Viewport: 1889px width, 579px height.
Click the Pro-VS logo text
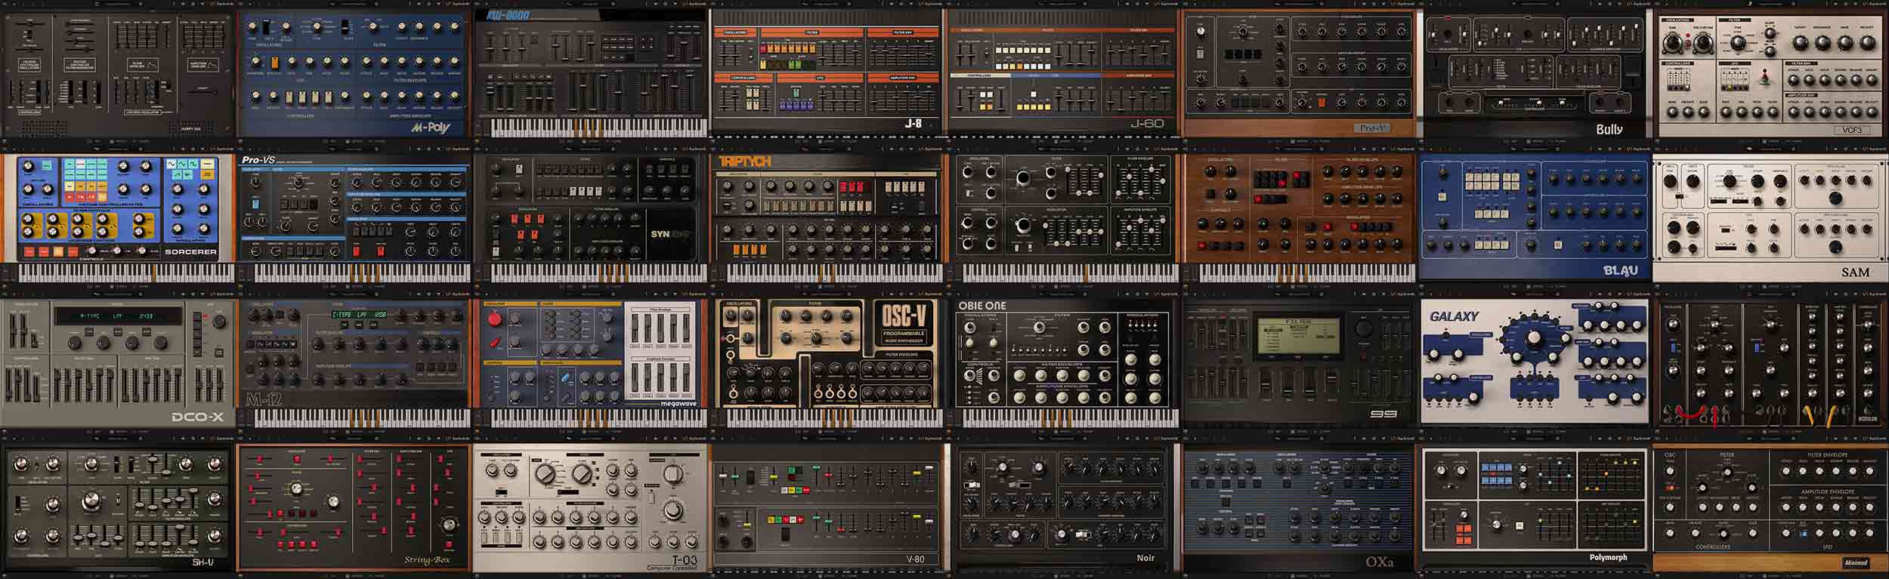click(258, 160)
